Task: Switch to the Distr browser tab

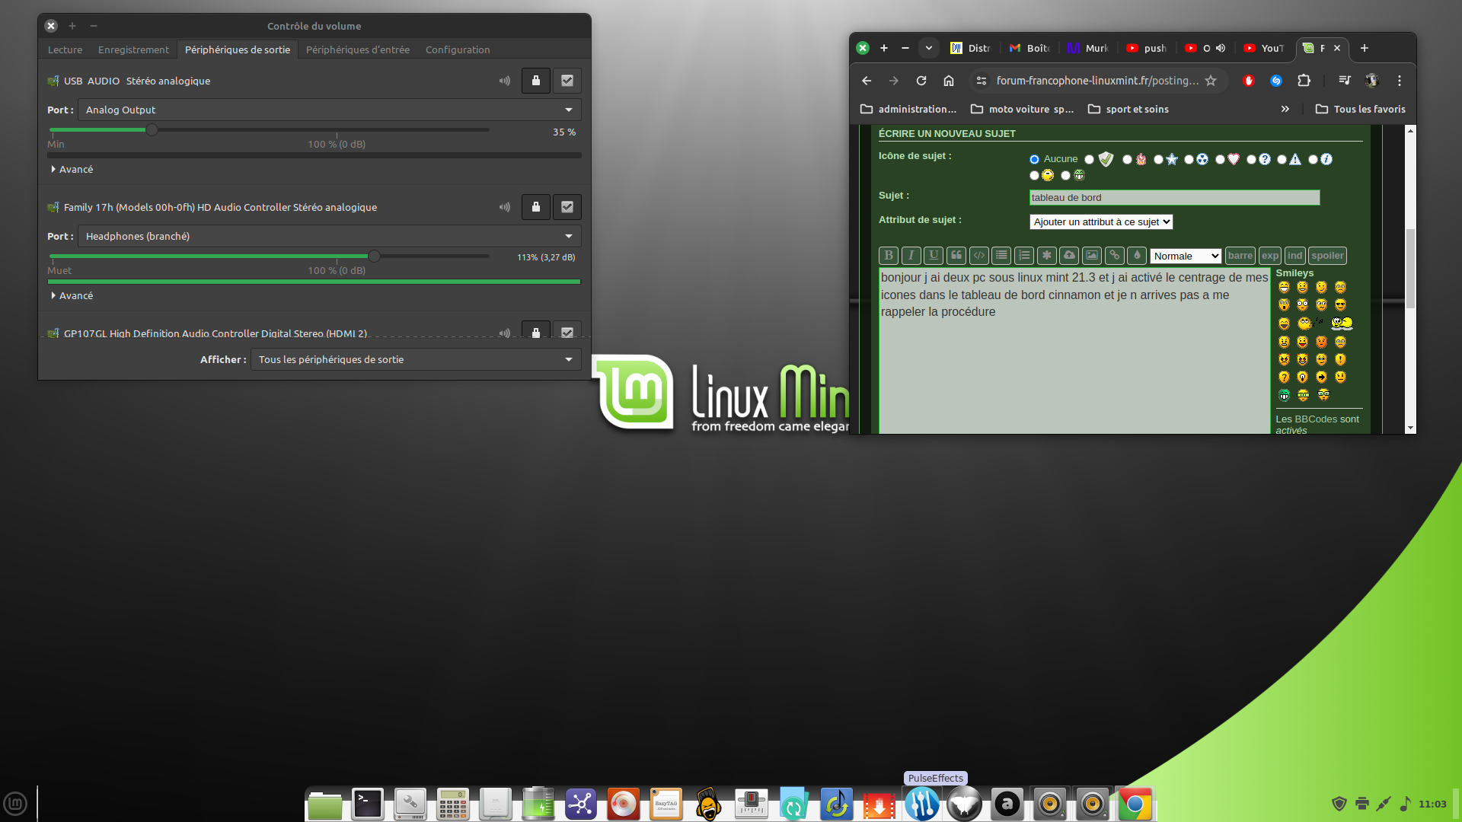Action: [x=971, y=48]
